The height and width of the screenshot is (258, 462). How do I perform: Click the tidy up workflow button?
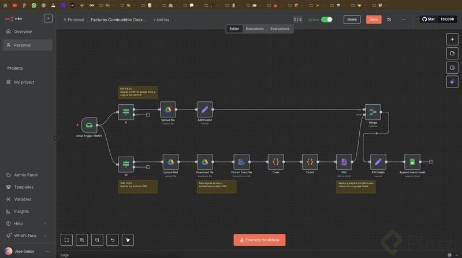pyautogui.click(x=128, y=240)
